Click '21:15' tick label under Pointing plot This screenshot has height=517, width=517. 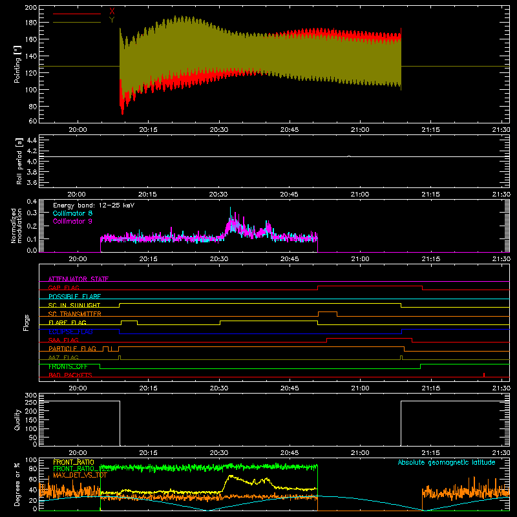click(x=430, y=130)
